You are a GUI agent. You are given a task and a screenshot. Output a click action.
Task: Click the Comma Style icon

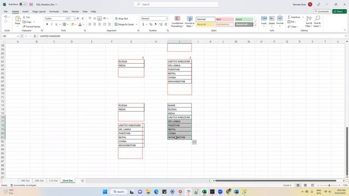click(155, 24)
